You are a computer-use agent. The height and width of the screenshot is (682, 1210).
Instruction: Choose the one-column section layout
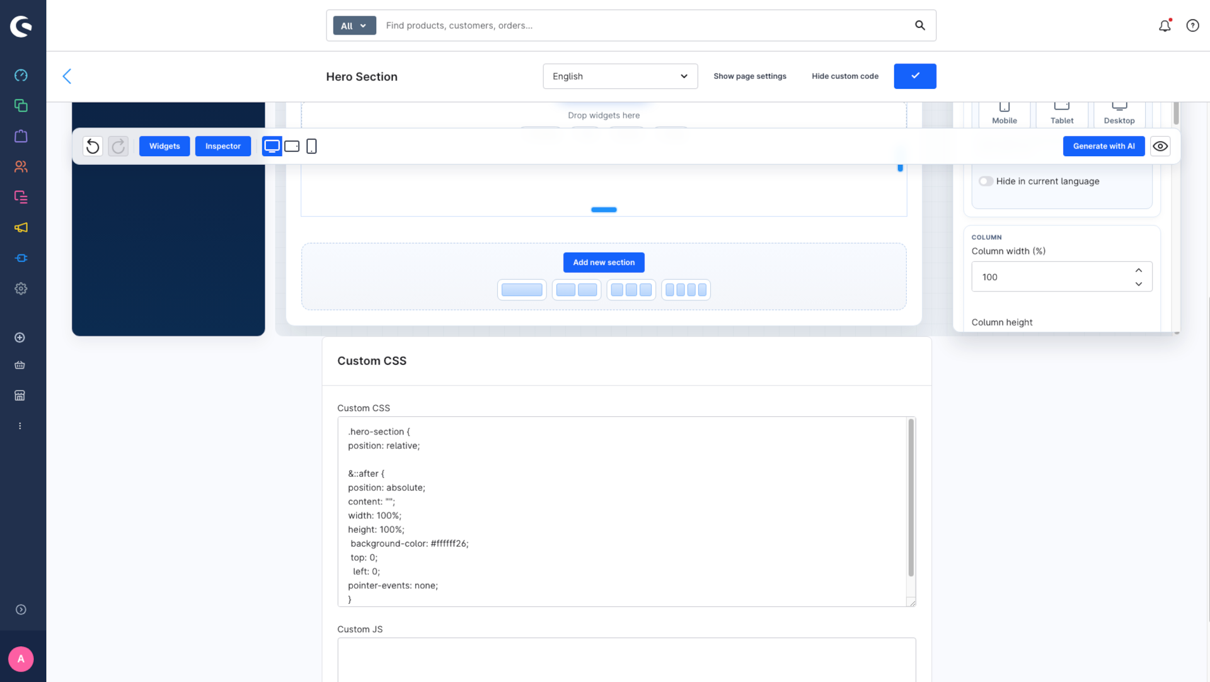(522, 290)
